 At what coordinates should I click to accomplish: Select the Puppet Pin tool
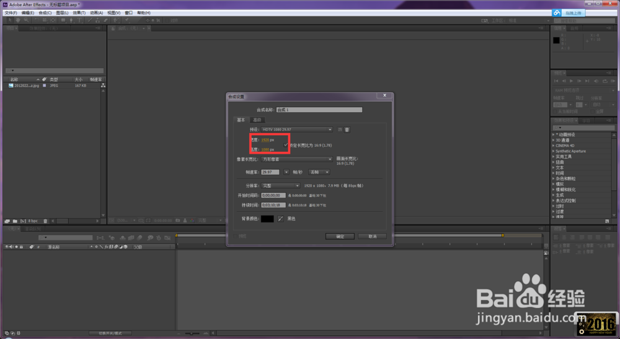(127, 20)
